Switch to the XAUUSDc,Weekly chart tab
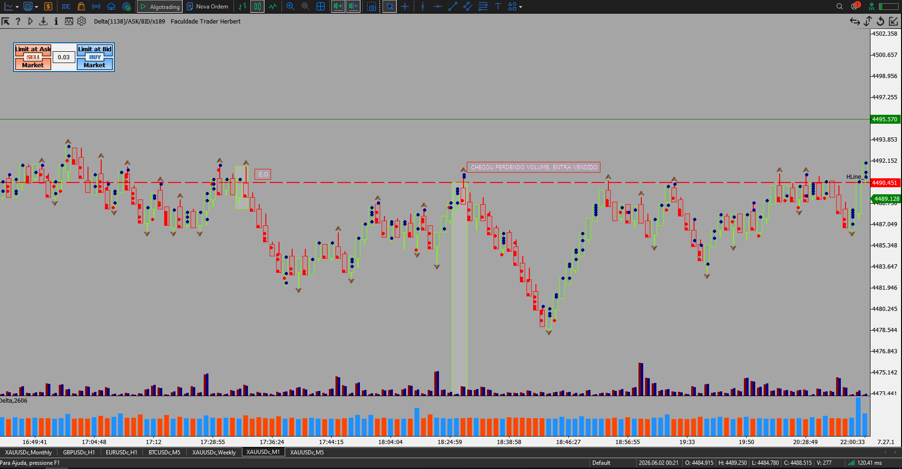902x469 pixels. (214, 453)
